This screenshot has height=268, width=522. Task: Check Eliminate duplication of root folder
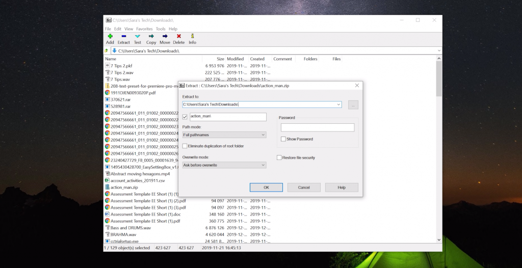[185, 146]
